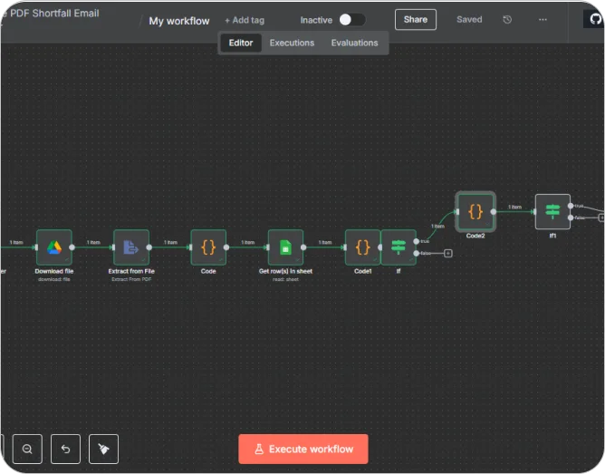The width and height of the screenshot is (605, 474).
Task: Open the Extract from File node
Action: [x=131, y=247]
